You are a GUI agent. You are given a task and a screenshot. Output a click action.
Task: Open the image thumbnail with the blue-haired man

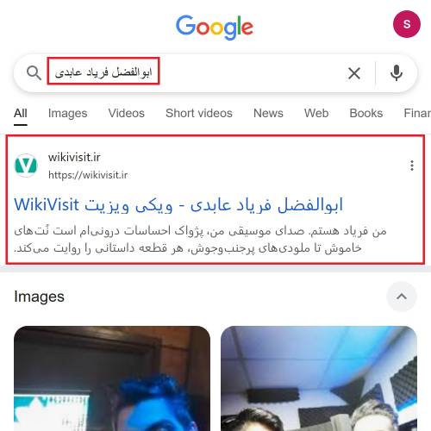pos(112,378)
